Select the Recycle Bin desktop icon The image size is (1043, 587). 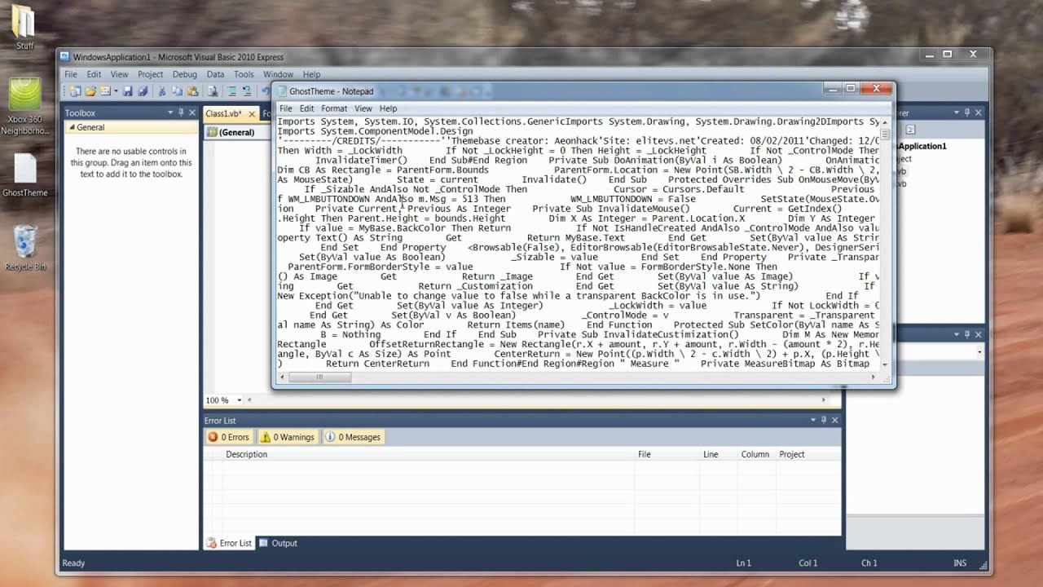[x=25, y=248]
